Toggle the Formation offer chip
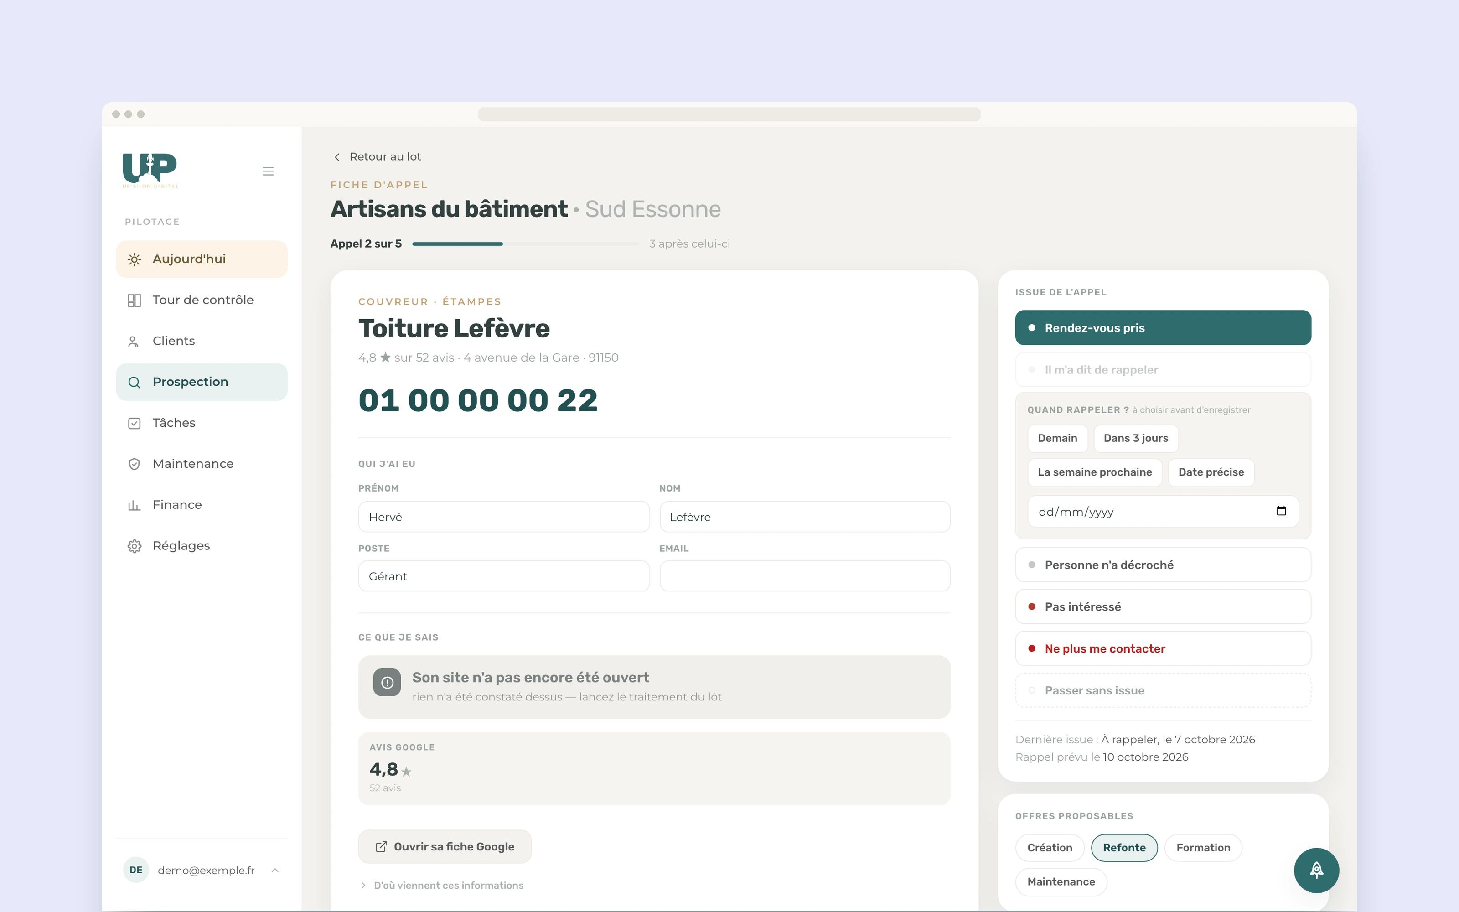 coord(1203,848)
